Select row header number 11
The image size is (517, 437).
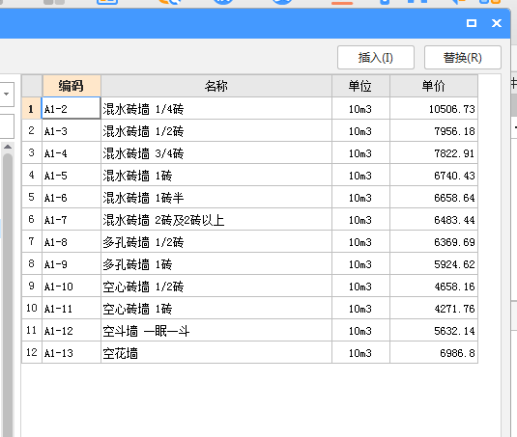32,330
